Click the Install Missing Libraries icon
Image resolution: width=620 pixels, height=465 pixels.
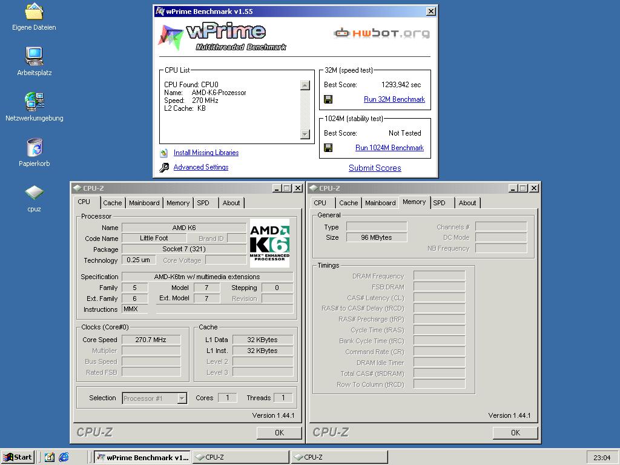click(164, 153)
